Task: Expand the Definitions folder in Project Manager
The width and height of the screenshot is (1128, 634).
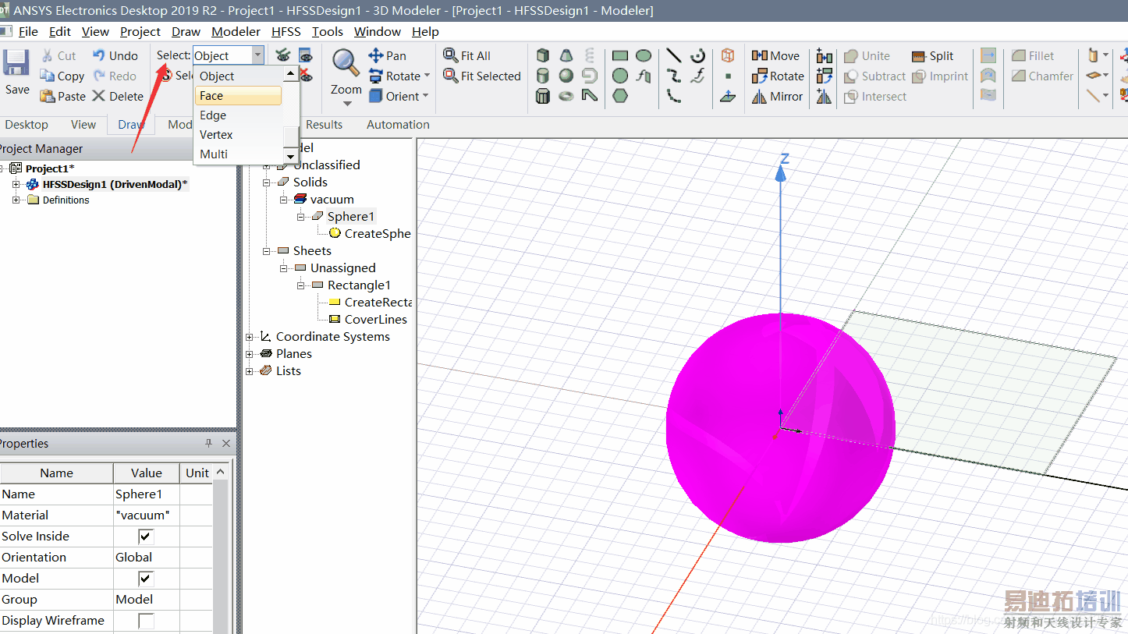Action: [x=16, y=200]
